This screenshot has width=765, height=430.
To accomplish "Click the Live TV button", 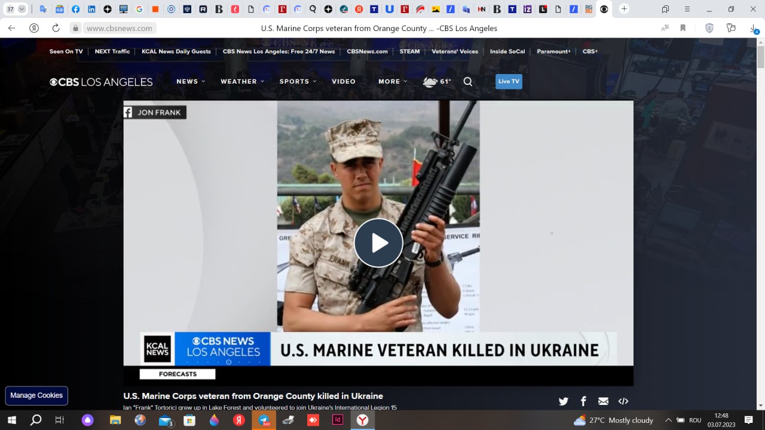I will pyautogui.click(x=509, y=82).
